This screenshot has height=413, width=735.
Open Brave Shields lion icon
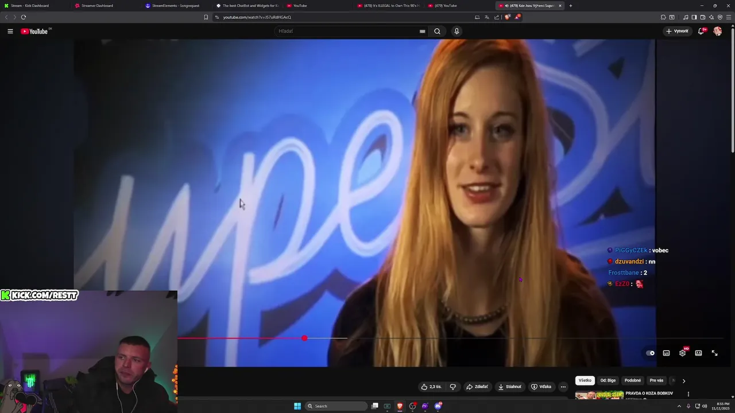click(507, 17)
